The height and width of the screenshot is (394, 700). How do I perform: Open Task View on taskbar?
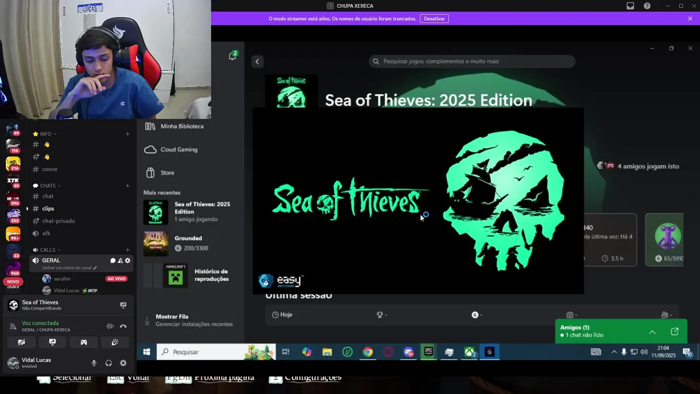pyautogui.click(x=285, y=352)
